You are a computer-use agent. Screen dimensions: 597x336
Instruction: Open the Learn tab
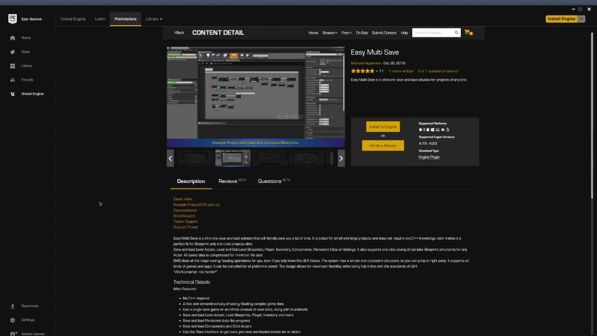(x=100, y=19)
